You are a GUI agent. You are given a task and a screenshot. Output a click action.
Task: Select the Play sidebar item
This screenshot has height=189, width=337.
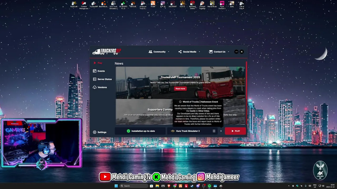[x=98, y=63]
